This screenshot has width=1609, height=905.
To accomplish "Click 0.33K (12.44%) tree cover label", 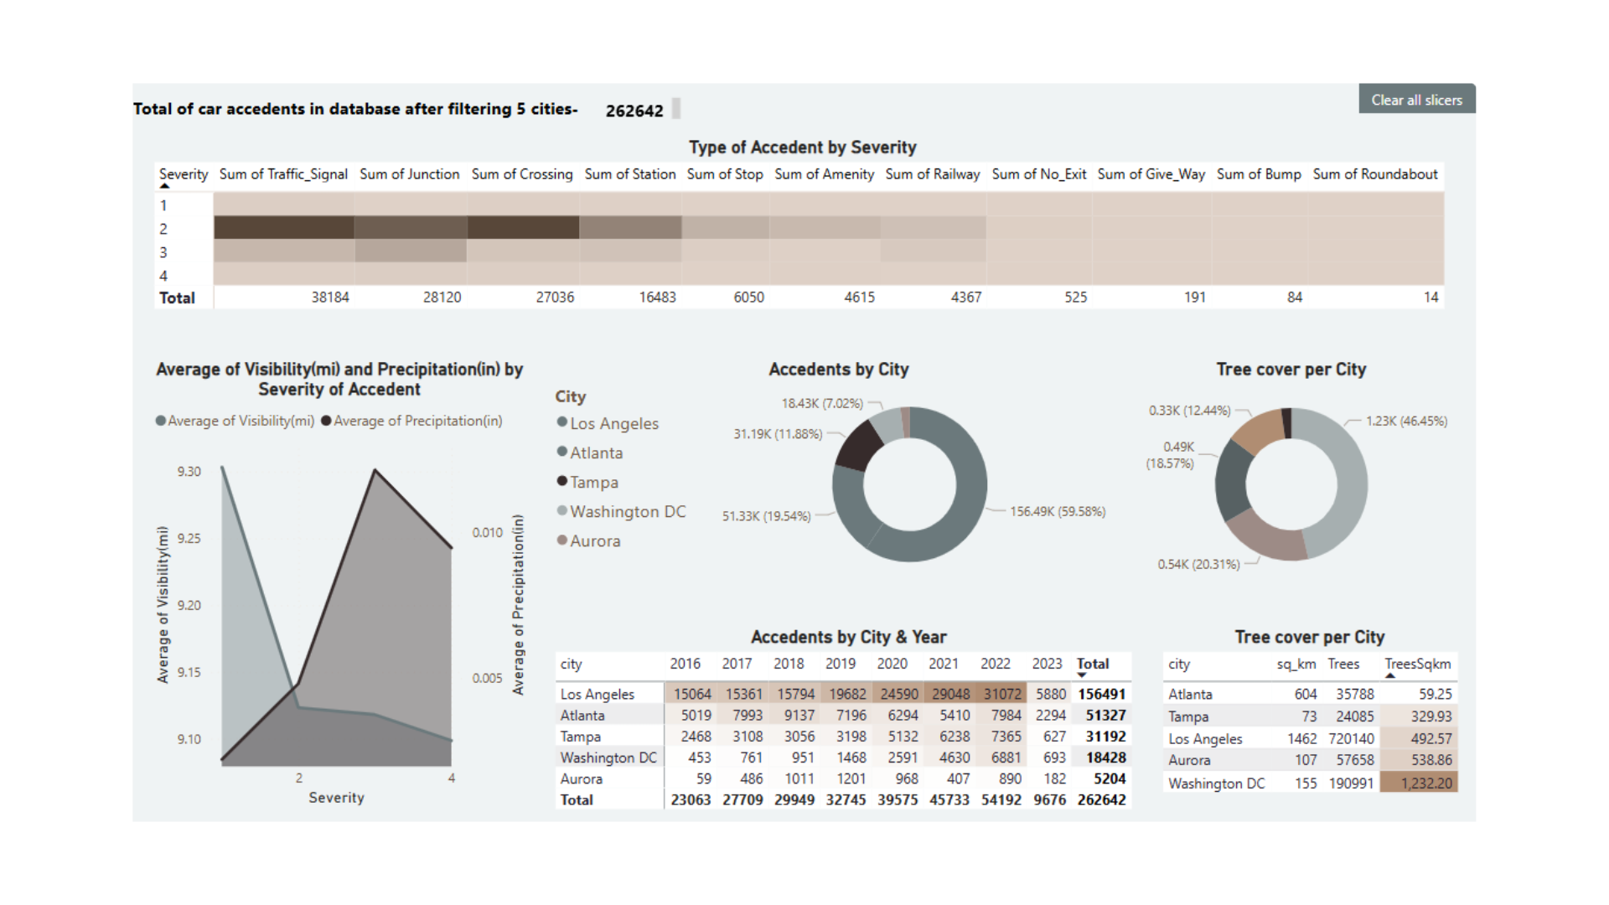I will [1190, 411].
